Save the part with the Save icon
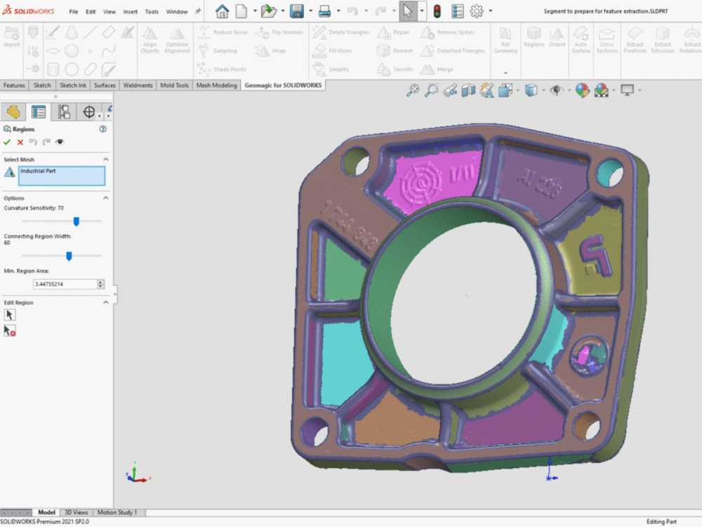 coord(297,11)
